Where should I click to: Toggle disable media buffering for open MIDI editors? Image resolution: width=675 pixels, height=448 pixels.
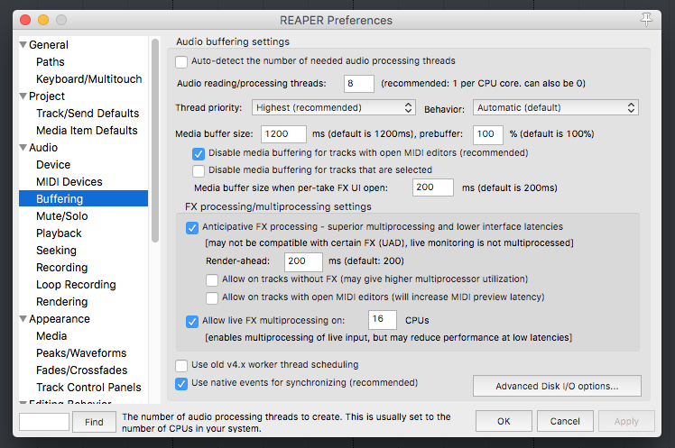coord(198,154)
